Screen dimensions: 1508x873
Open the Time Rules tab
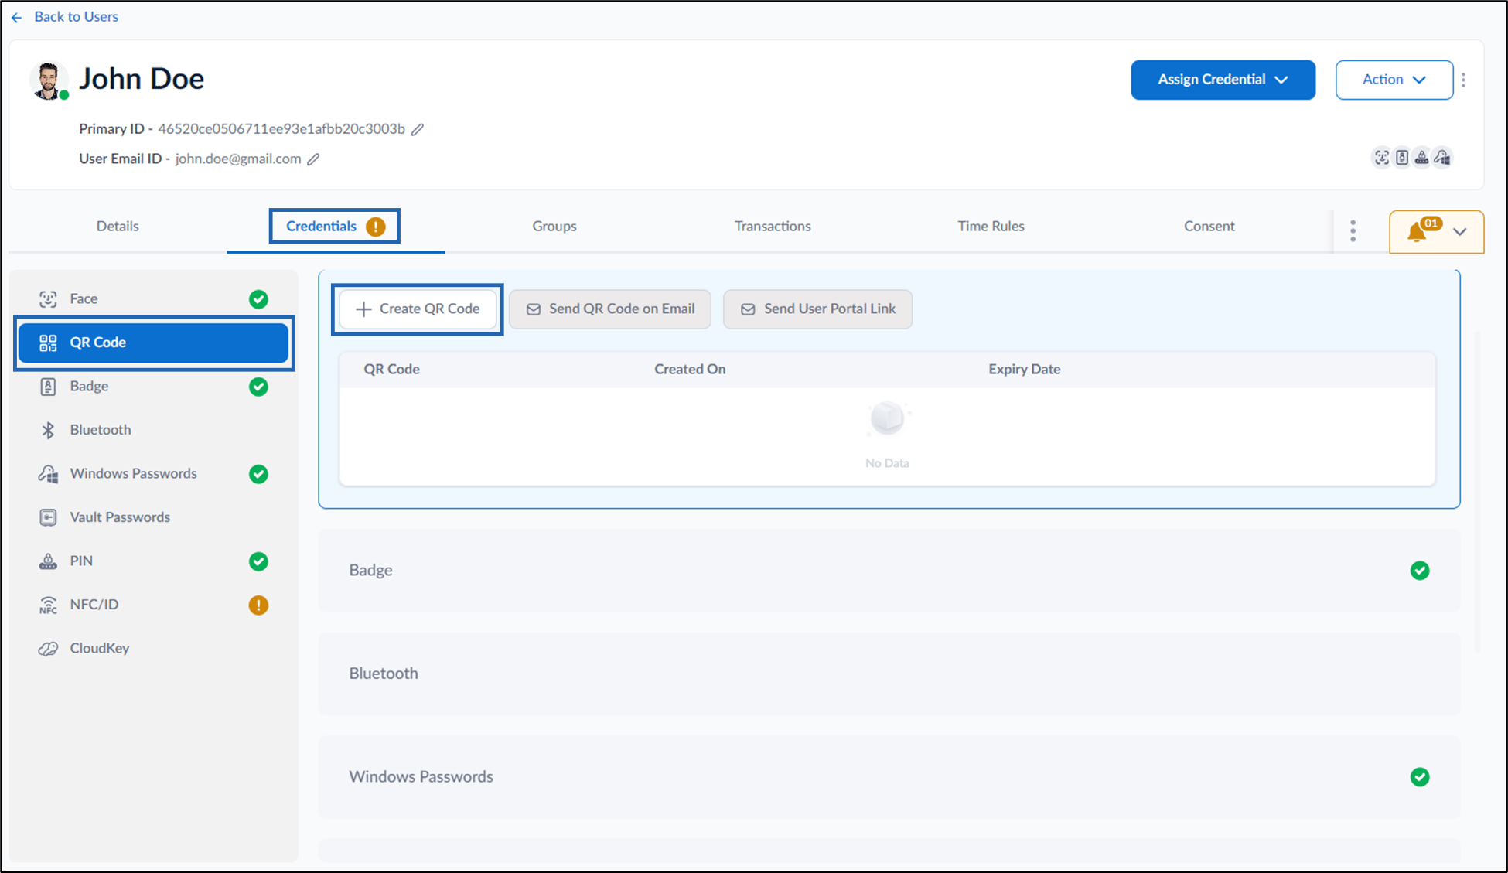coord(991,226)
